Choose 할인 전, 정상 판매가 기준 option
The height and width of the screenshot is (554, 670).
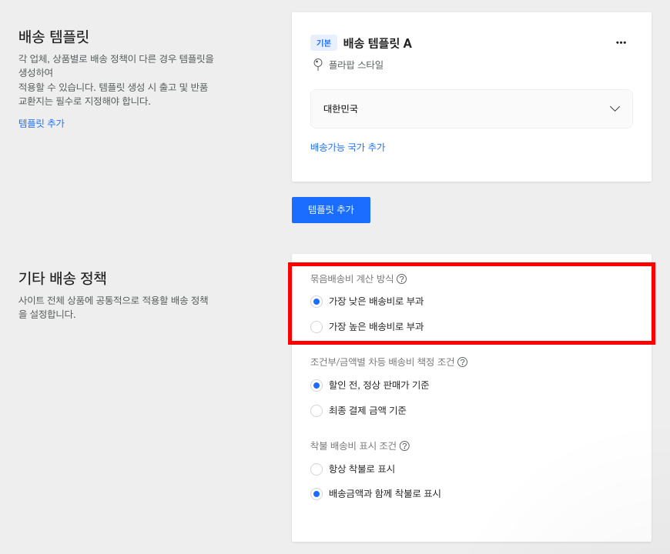pyautogui.click(x=317, y=385)
